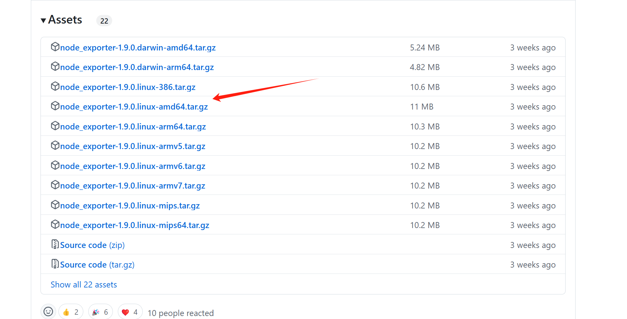Click package icon beside linux-mips64 tarball
The width and height of the screenshot is (627, 319).
[x=55, y=225]
